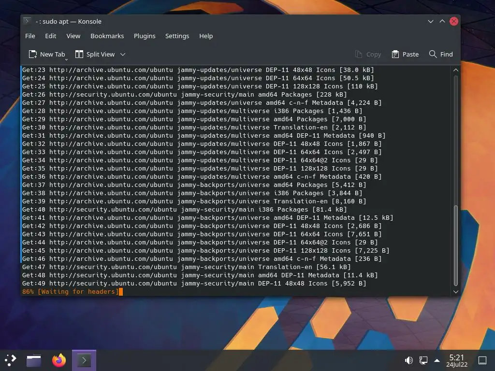Open the File menu

click(30, 36)
